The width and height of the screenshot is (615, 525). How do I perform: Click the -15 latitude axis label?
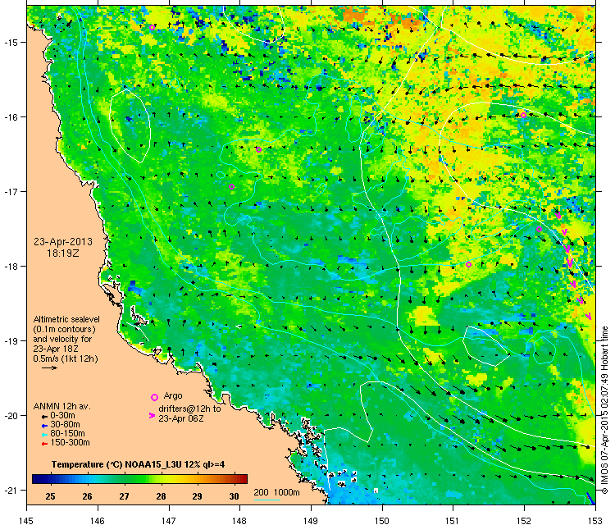[10, 43]
